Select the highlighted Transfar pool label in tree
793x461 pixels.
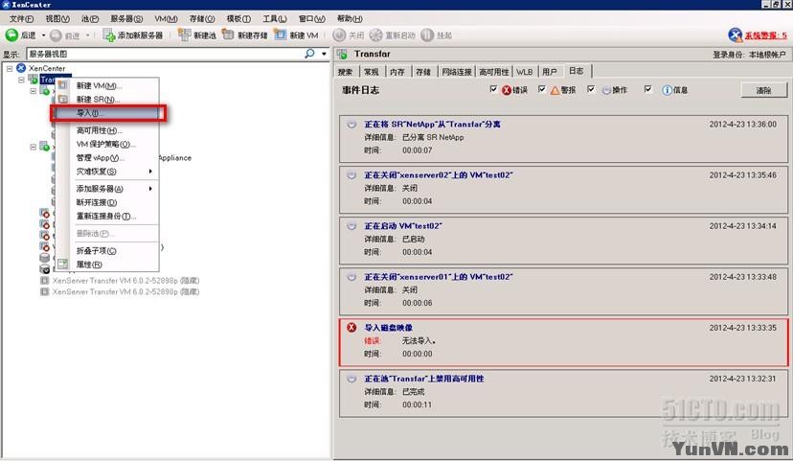(x=48, y=80)
